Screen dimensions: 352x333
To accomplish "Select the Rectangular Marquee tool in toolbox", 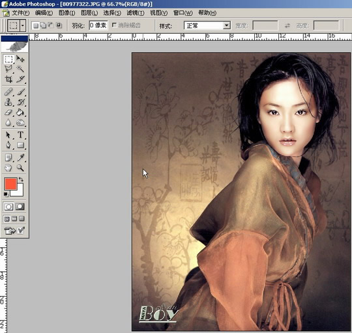I will [x=8, y=59].
